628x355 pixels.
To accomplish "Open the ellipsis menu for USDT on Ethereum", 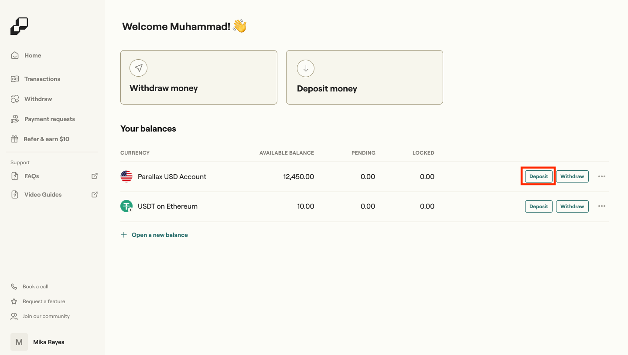I will (x=602, y=206).
